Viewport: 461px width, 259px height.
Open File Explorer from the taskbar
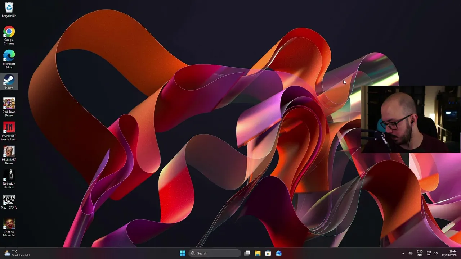[258, 253]
